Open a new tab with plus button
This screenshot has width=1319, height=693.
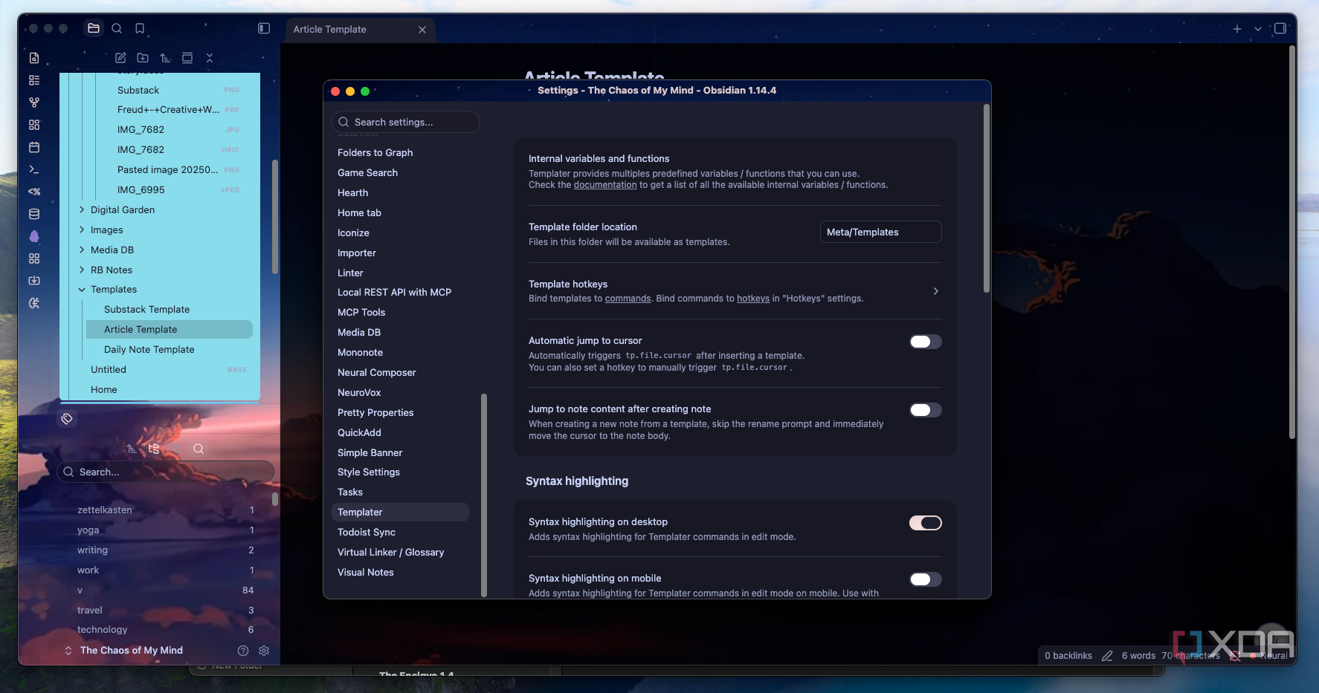click(1237, 29)
